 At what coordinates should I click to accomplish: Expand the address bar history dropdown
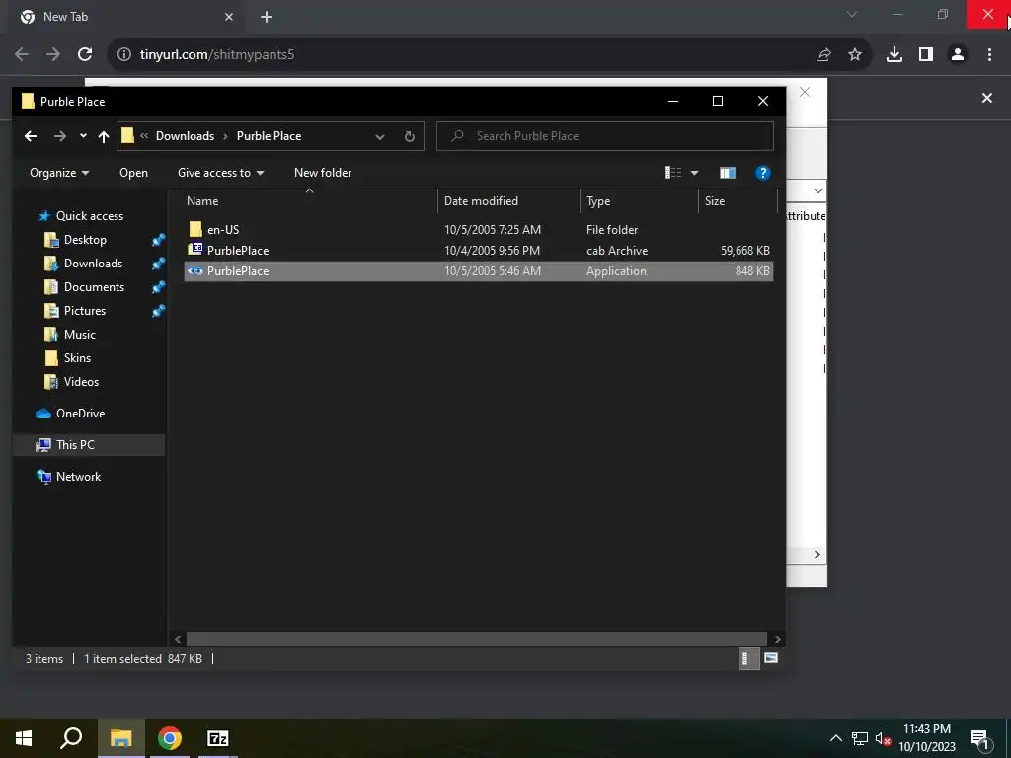click(380, 136)
